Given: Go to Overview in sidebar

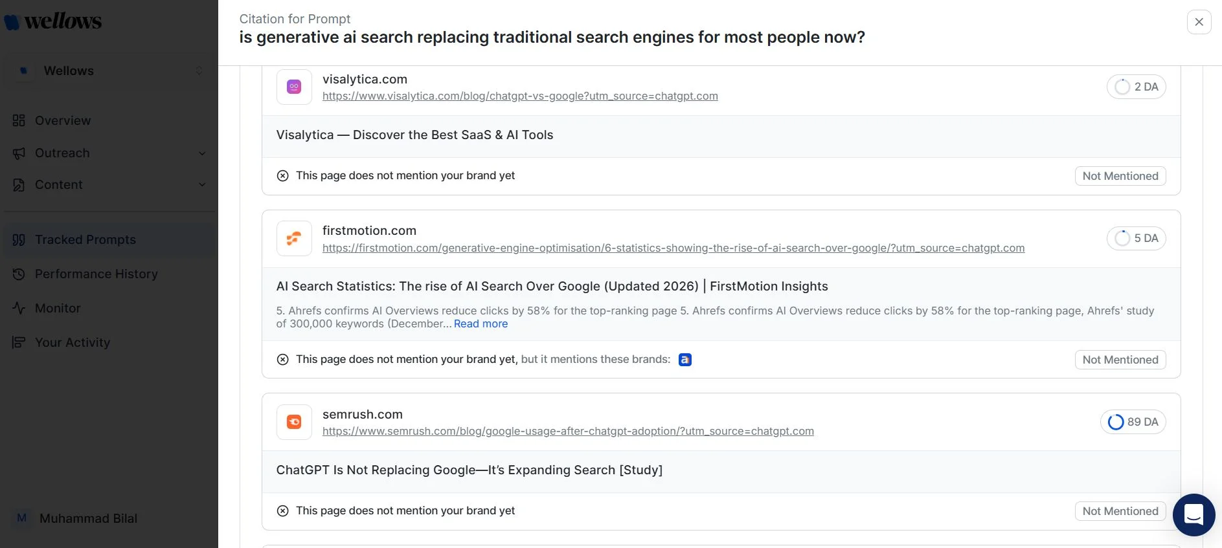Looking at the screenshot, I should tap(63, 120).
